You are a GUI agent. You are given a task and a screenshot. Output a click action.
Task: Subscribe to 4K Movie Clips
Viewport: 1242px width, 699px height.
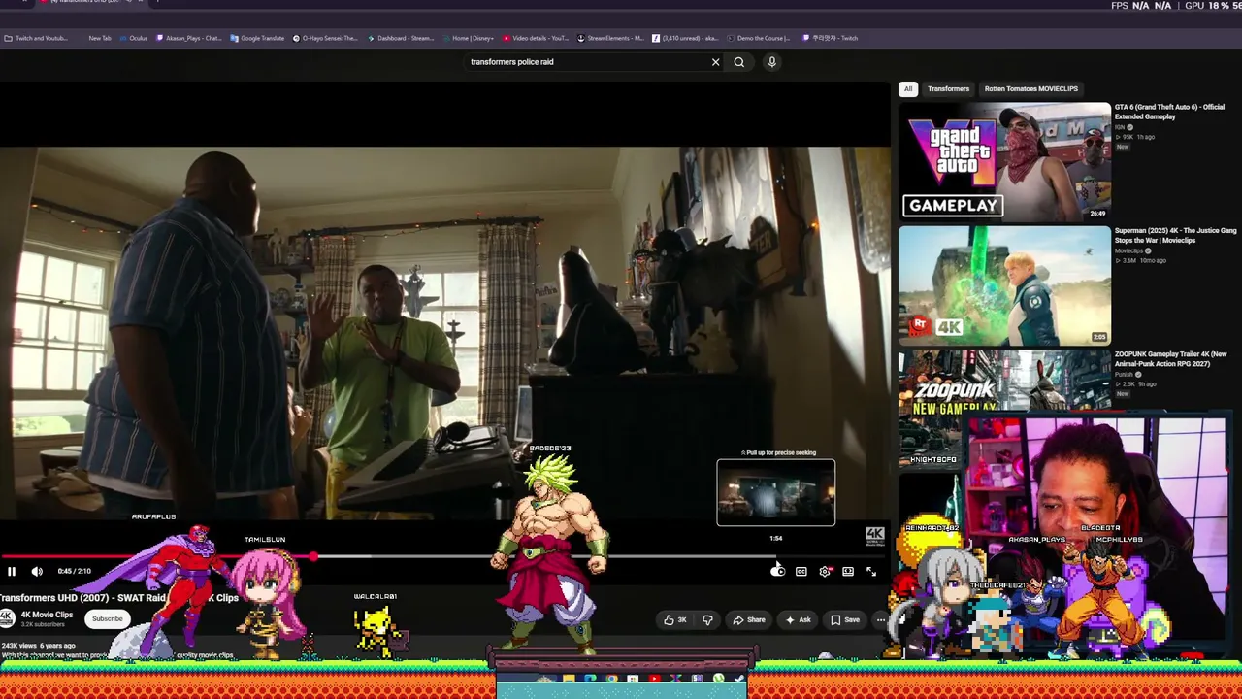coord(108,618)
